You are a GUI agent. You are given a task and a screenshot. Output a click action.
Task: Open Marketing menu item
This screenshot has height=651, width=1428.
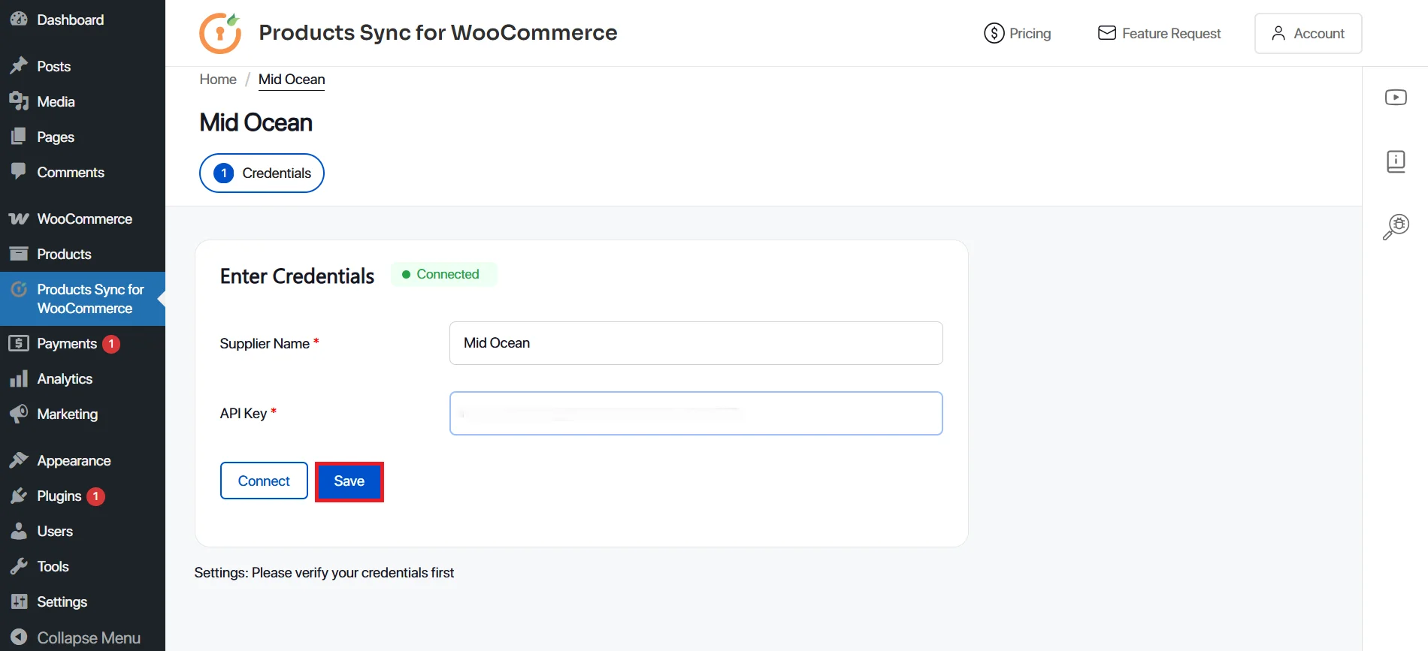click(x=83, y=414)
